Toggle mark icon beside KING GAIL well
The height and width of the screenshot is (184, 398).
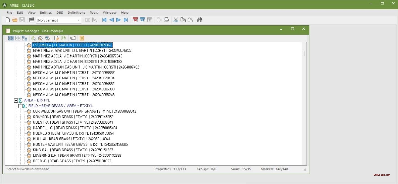(x=29, y=150)
